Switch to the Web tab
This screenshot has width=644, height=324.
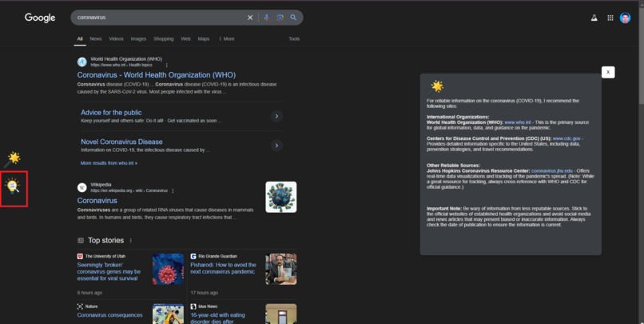(x=185, y=38)
